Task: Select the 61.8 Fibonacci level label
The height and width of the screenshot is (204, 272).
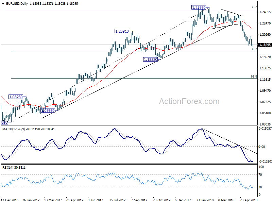Action: [254, 76]
